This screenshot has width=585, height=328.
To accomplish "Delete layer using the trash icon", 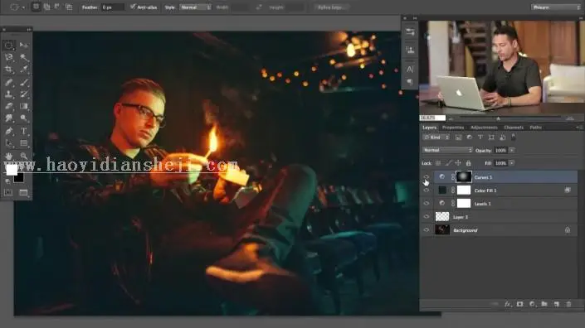I will (568, 304).
